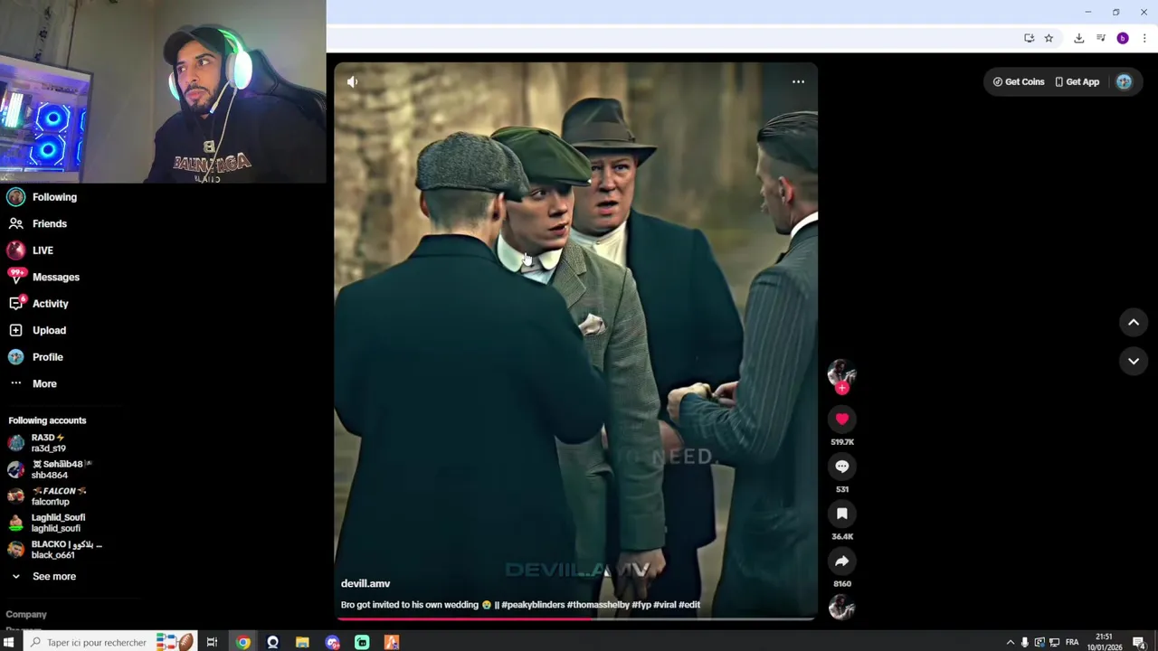Follow the creator with the plus badge
Viewport: 1158px width, 651px height.
click(842, 388)
